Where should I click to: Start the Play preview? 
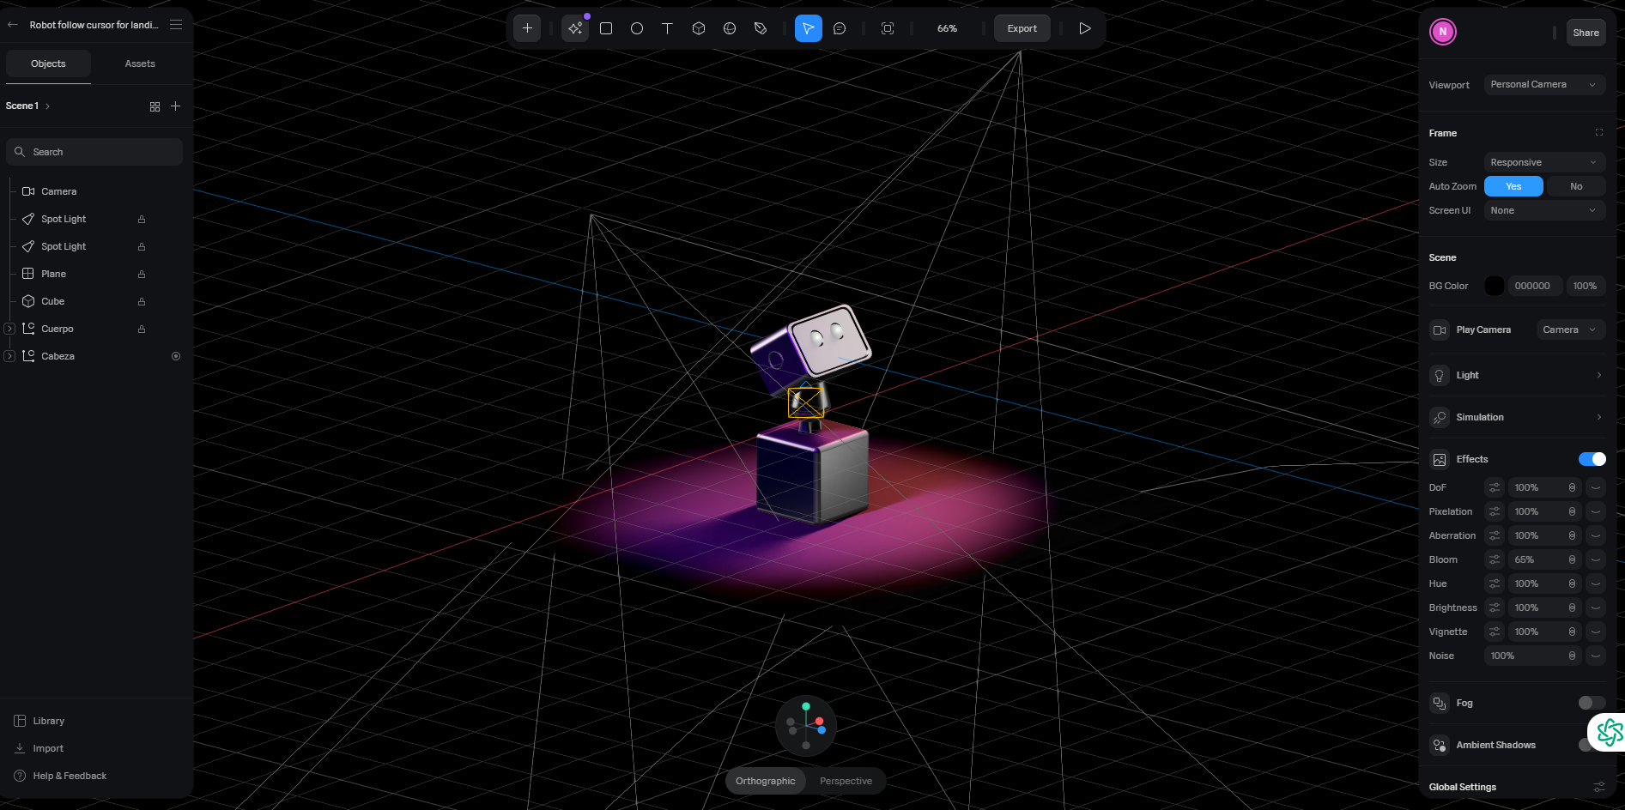tap(1085, 28)
